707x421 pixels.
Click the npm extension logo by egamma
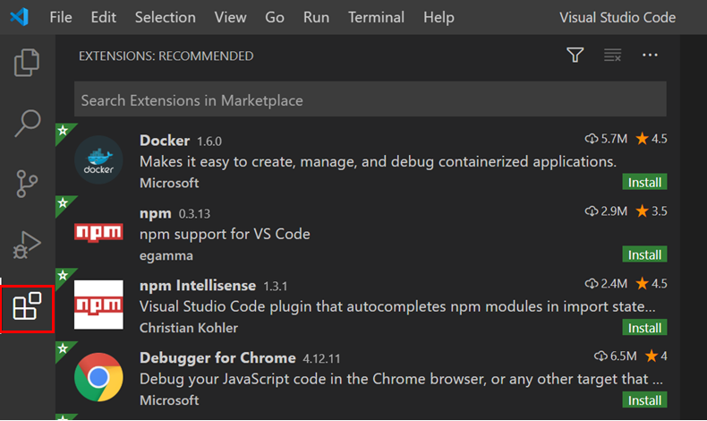point(98,232)
